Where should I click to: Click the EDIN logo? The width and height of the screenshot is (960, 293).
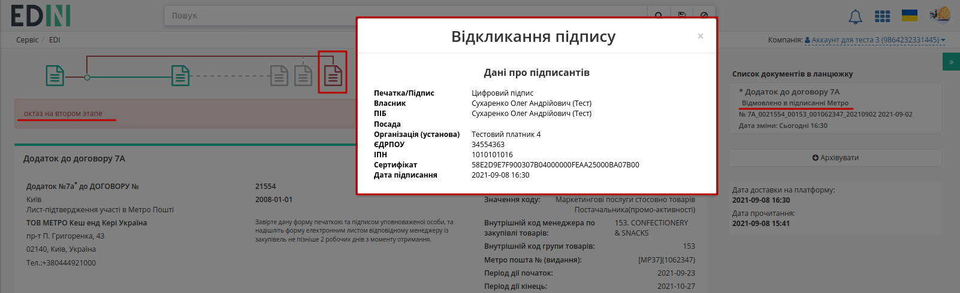point(41,16)
